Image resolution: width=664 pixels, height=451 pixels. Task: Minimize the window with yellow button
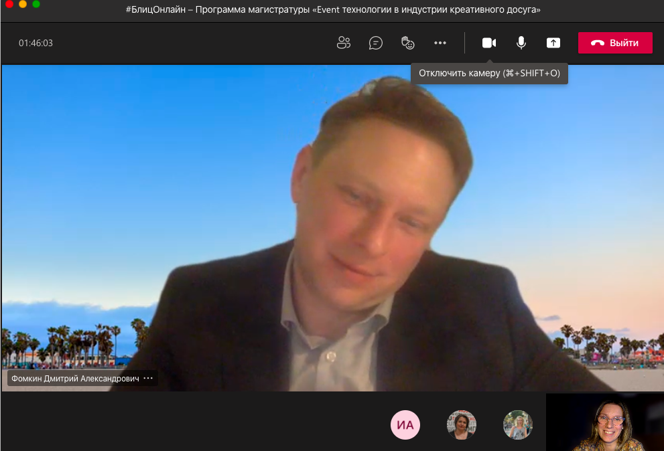pos(23,4)
